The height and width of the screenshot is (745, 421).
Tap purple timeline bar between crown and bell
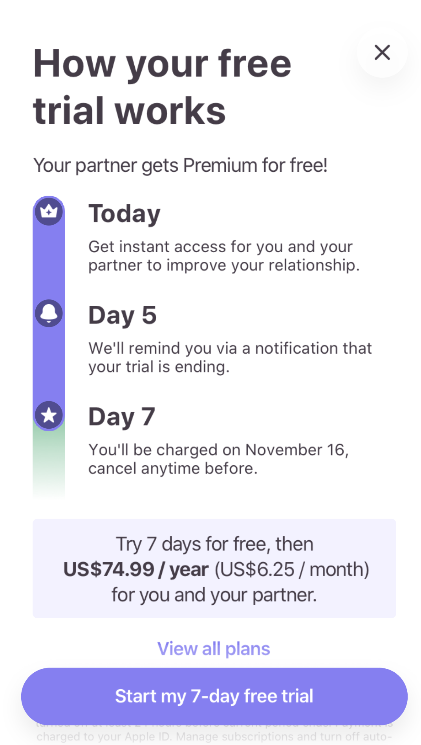click(x=49, y=262)
